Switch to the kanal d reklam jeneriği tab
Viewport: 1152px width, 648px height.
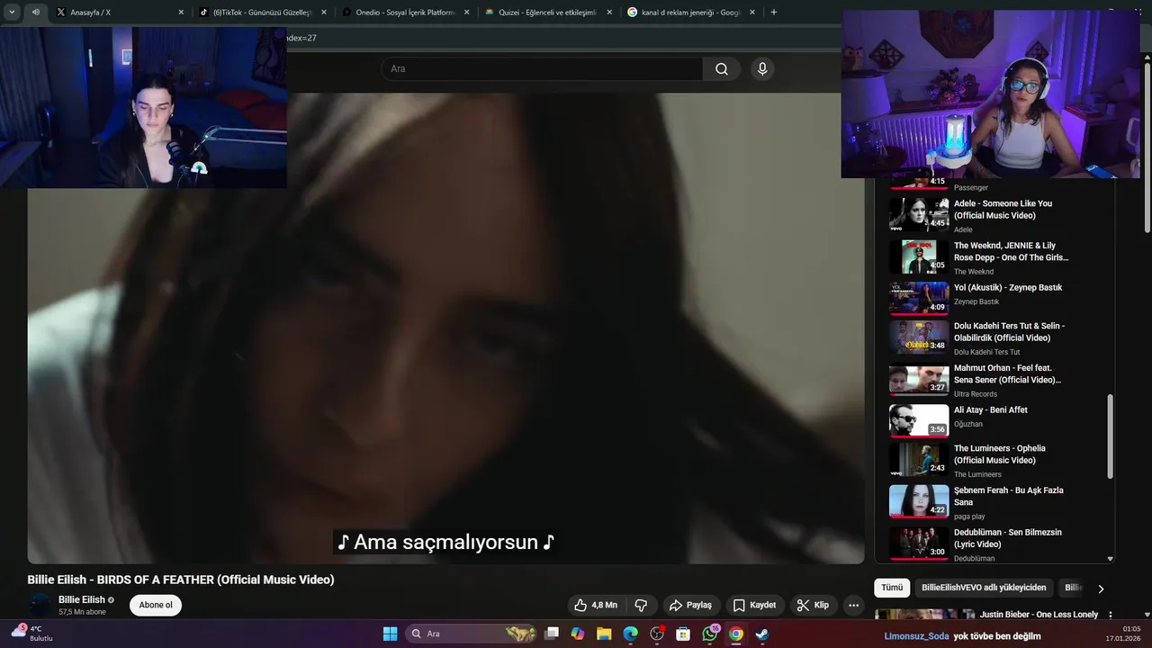691,13
